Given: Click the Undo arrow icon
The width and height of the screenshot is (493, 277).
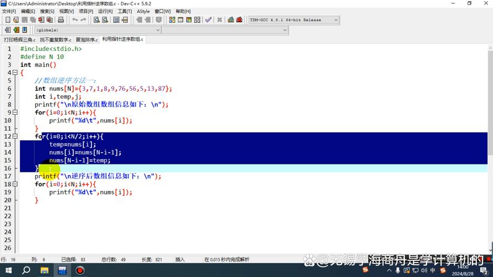Looking at the screenshot, I should click(73, 20).
